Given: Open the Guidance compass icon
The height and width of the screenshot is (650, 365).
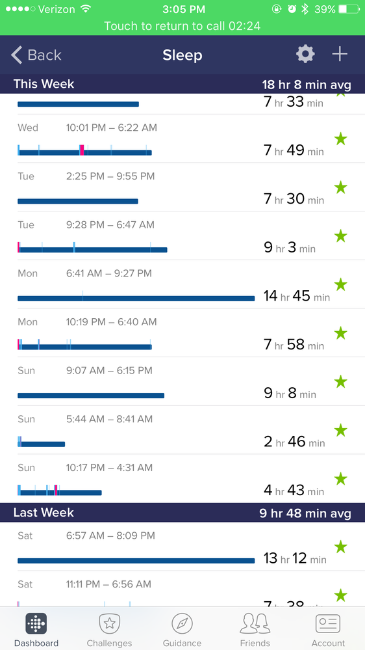Looking at the screenshot, I should (182, 623).
